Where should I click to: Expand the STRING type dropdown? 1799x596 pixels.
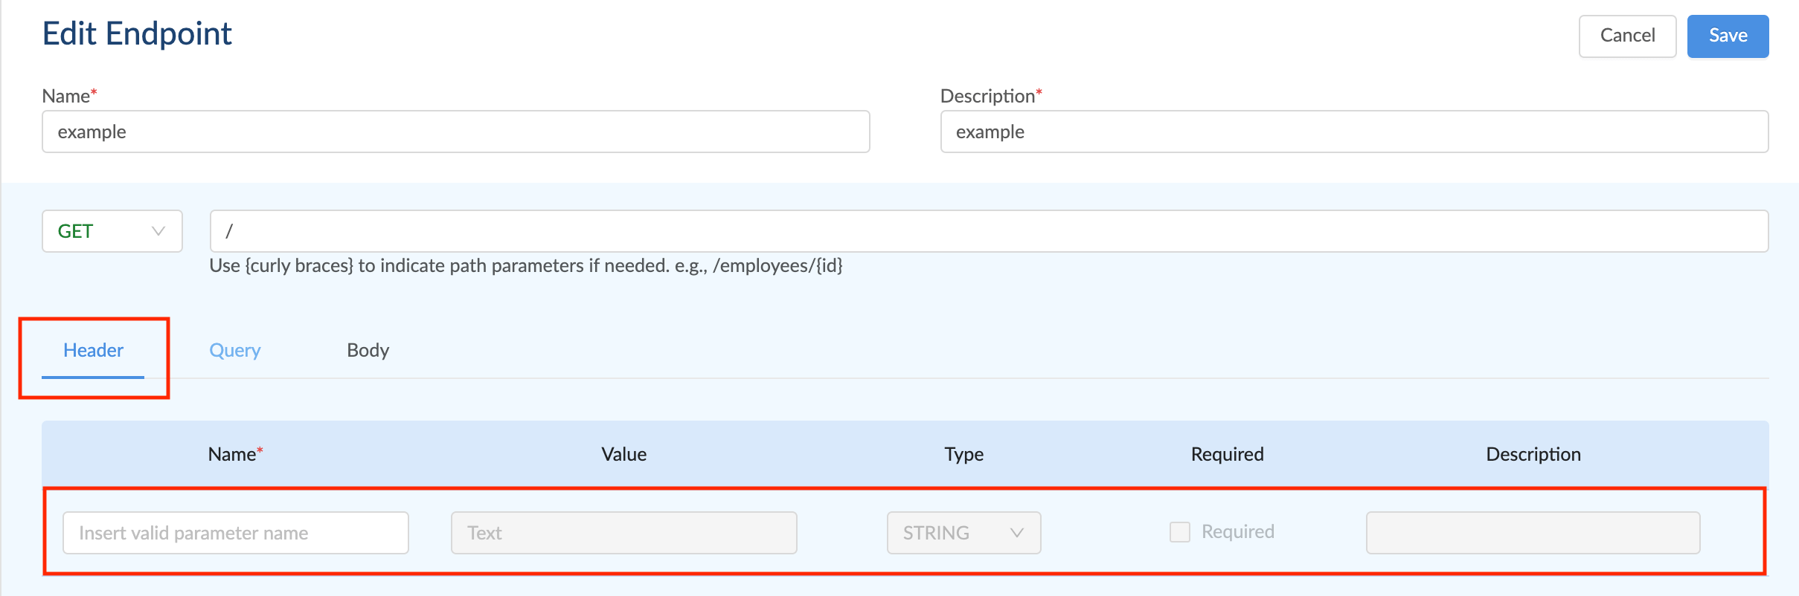pos(963,533)
